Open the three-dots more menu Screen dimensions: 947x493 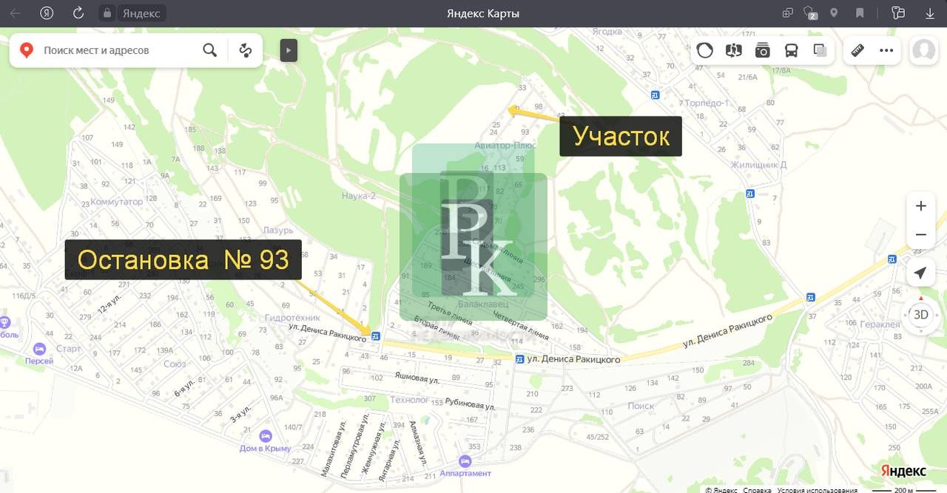click(886, 50)
